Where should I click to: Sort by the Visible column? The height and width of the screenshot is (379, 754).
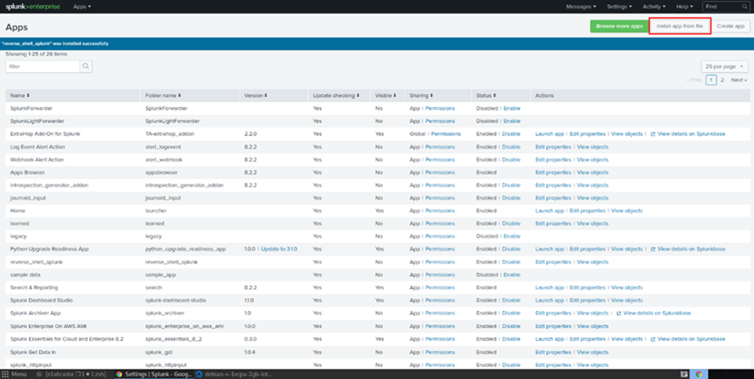click(386, 95)
